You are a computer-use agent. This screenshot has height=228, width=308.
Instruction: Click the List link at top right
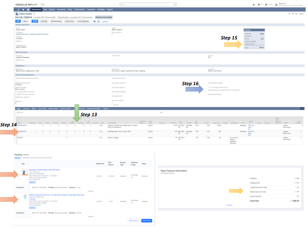point(296,14)
